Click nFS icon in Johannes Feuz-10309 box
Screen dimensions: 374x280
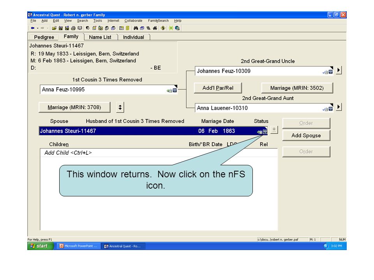(331, 72)
